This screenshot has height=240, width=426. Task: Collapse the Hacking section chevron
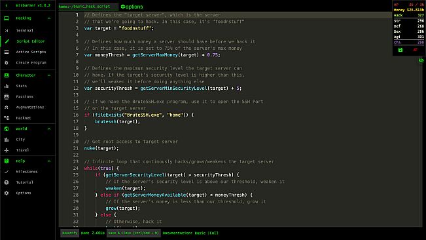[x=49, y=18]
